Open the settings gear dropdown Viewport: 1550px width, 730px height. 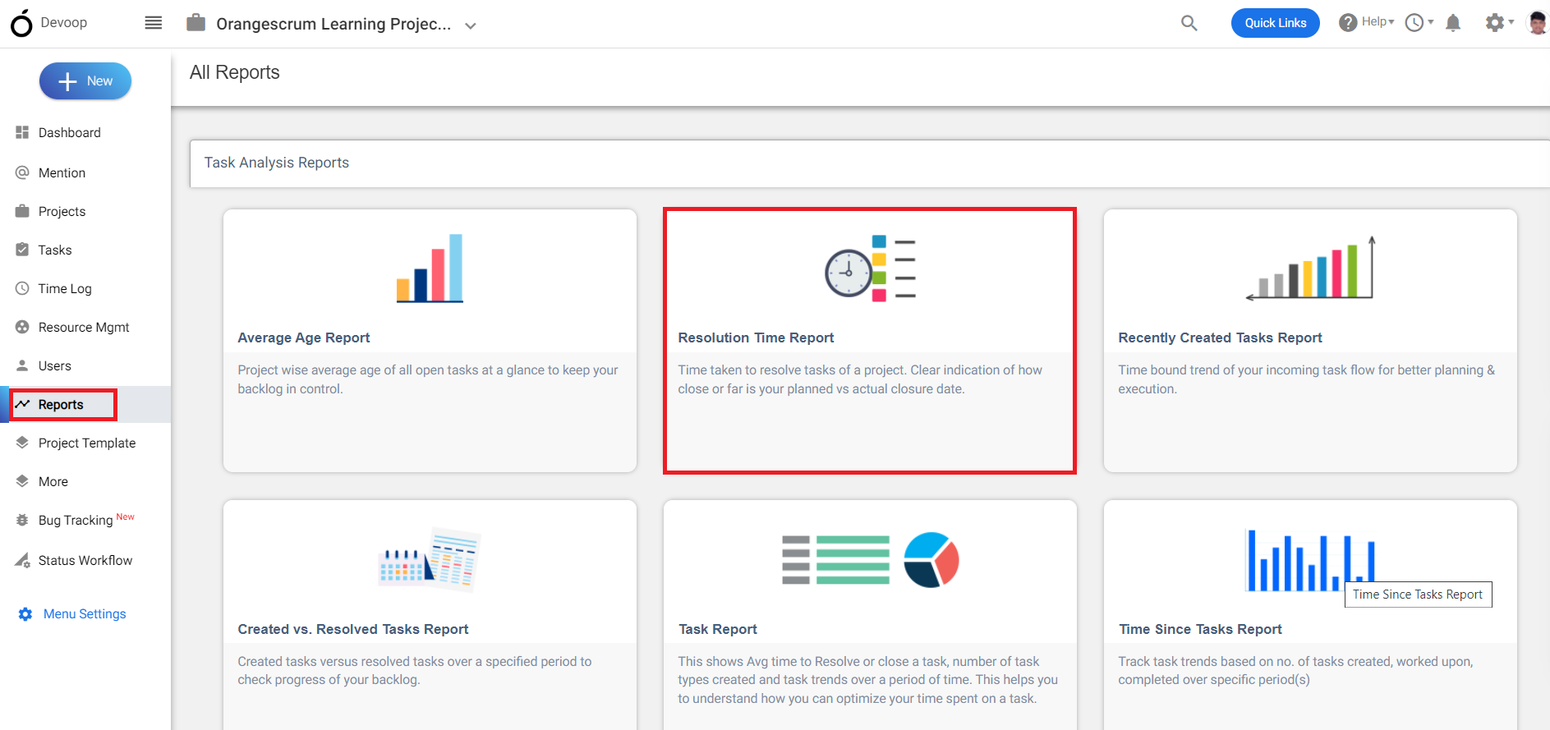1500,23
